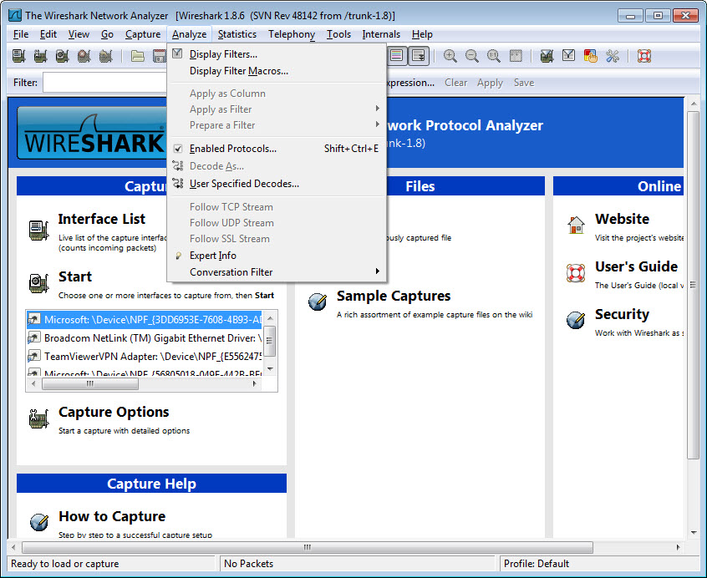
Task: Click the bottom horizontal scrollbar thumb
Action: pos(307,547)
